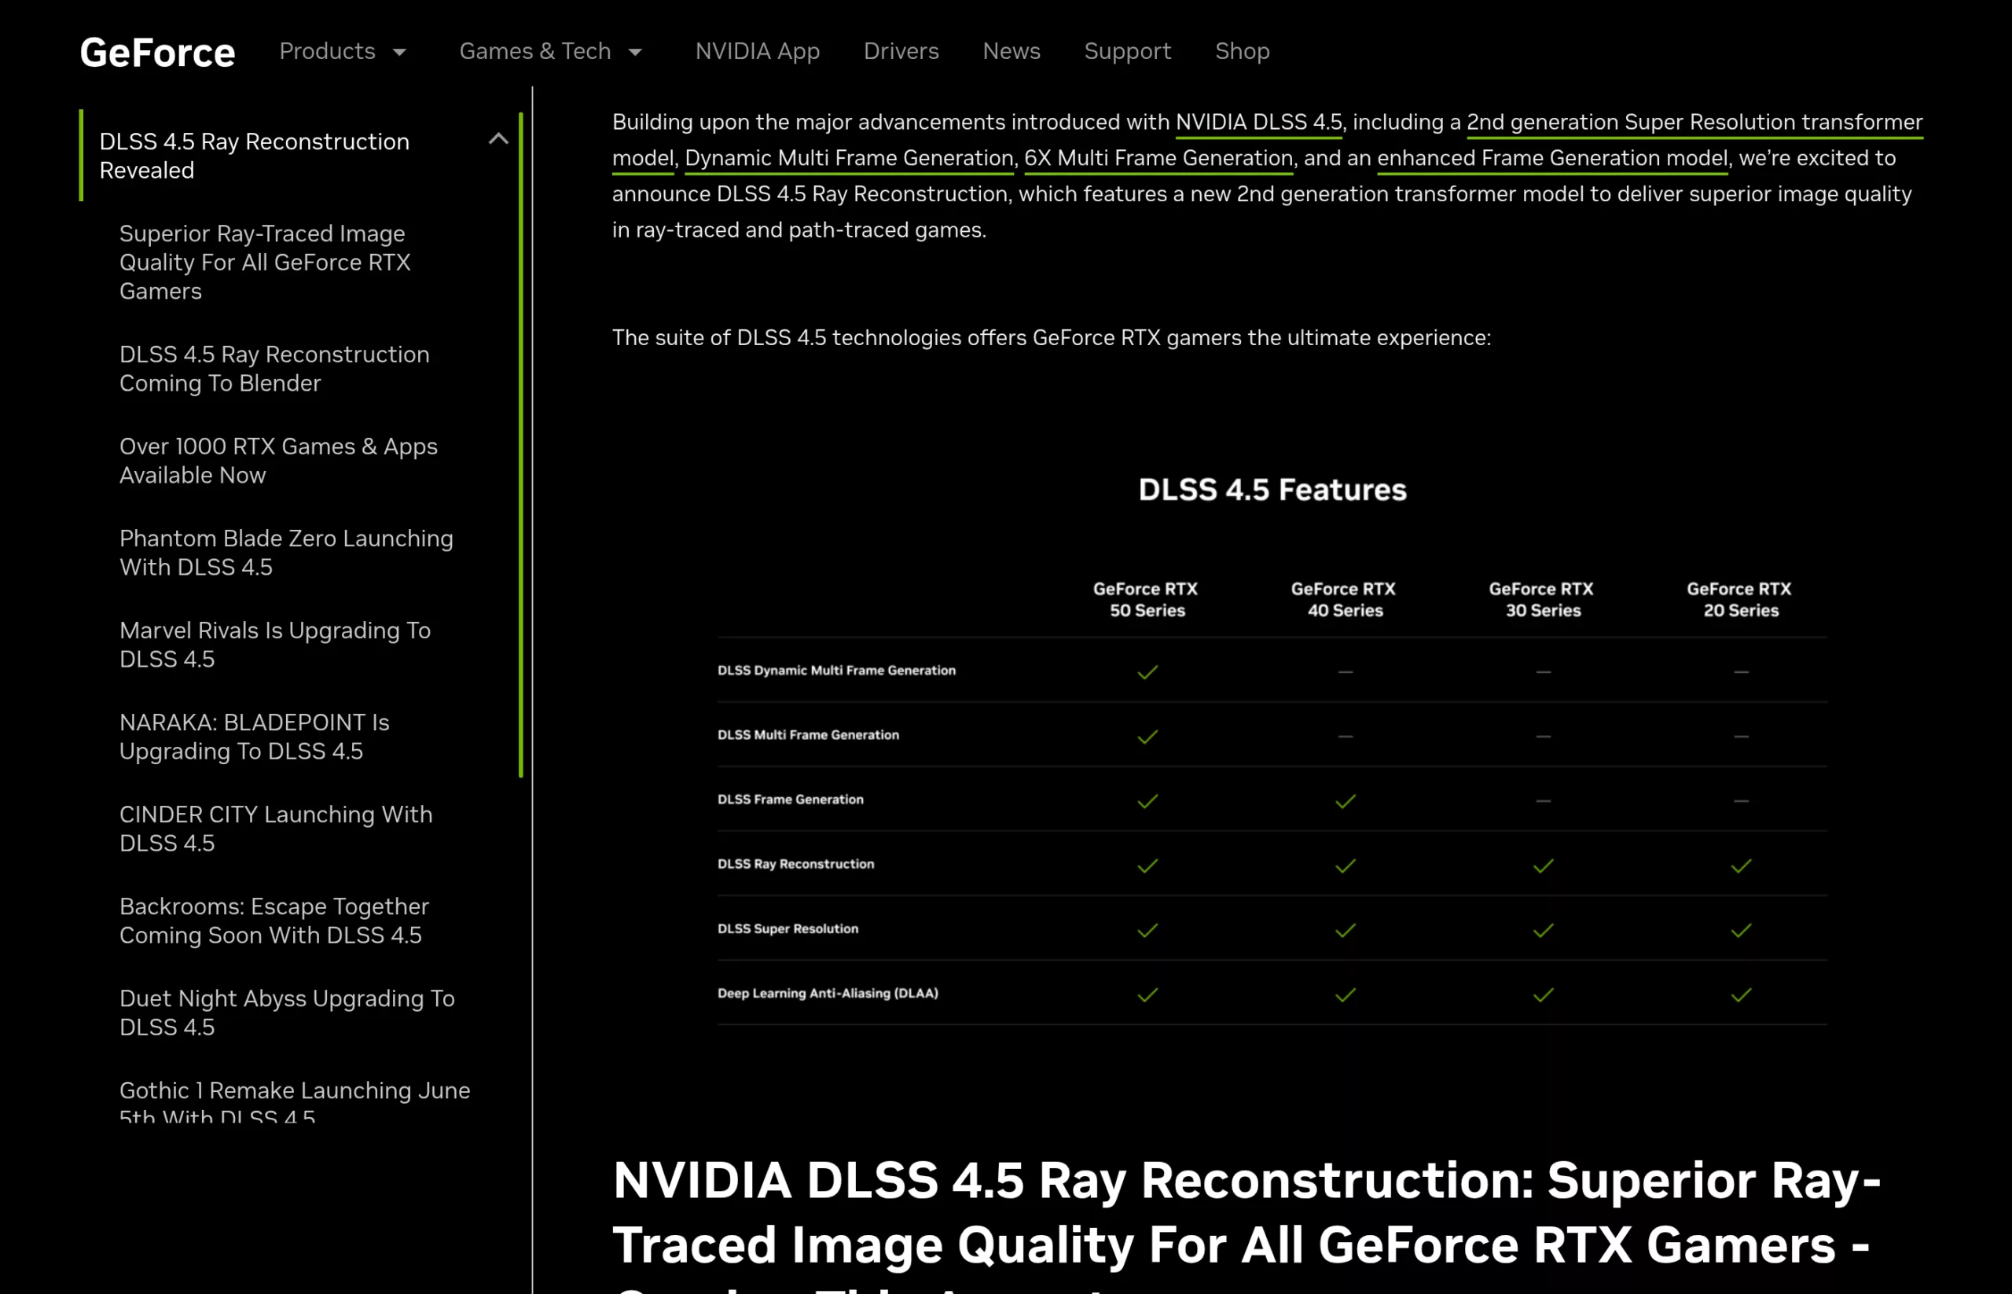
Task: Jump to NARAKA: BLADEPOINT section
Action: pos(254,737)
